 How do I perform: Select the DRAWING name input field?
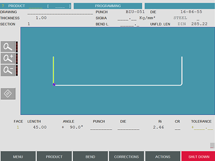[60, 13]
